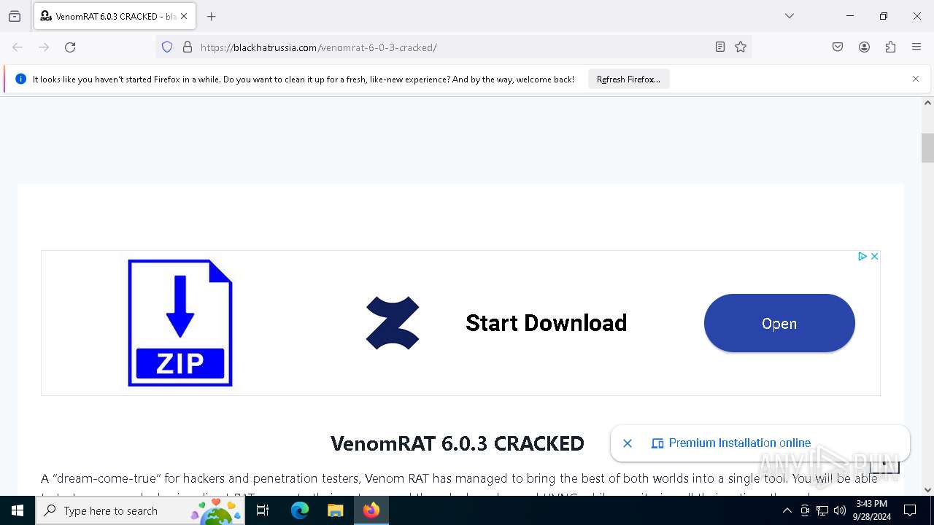Open the AdChoices triangle icon
Screen dimensions: 934x525
(x=862, y=257)
